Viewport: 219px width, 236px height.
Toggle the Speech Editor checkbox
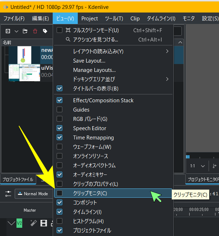[59, 128]
